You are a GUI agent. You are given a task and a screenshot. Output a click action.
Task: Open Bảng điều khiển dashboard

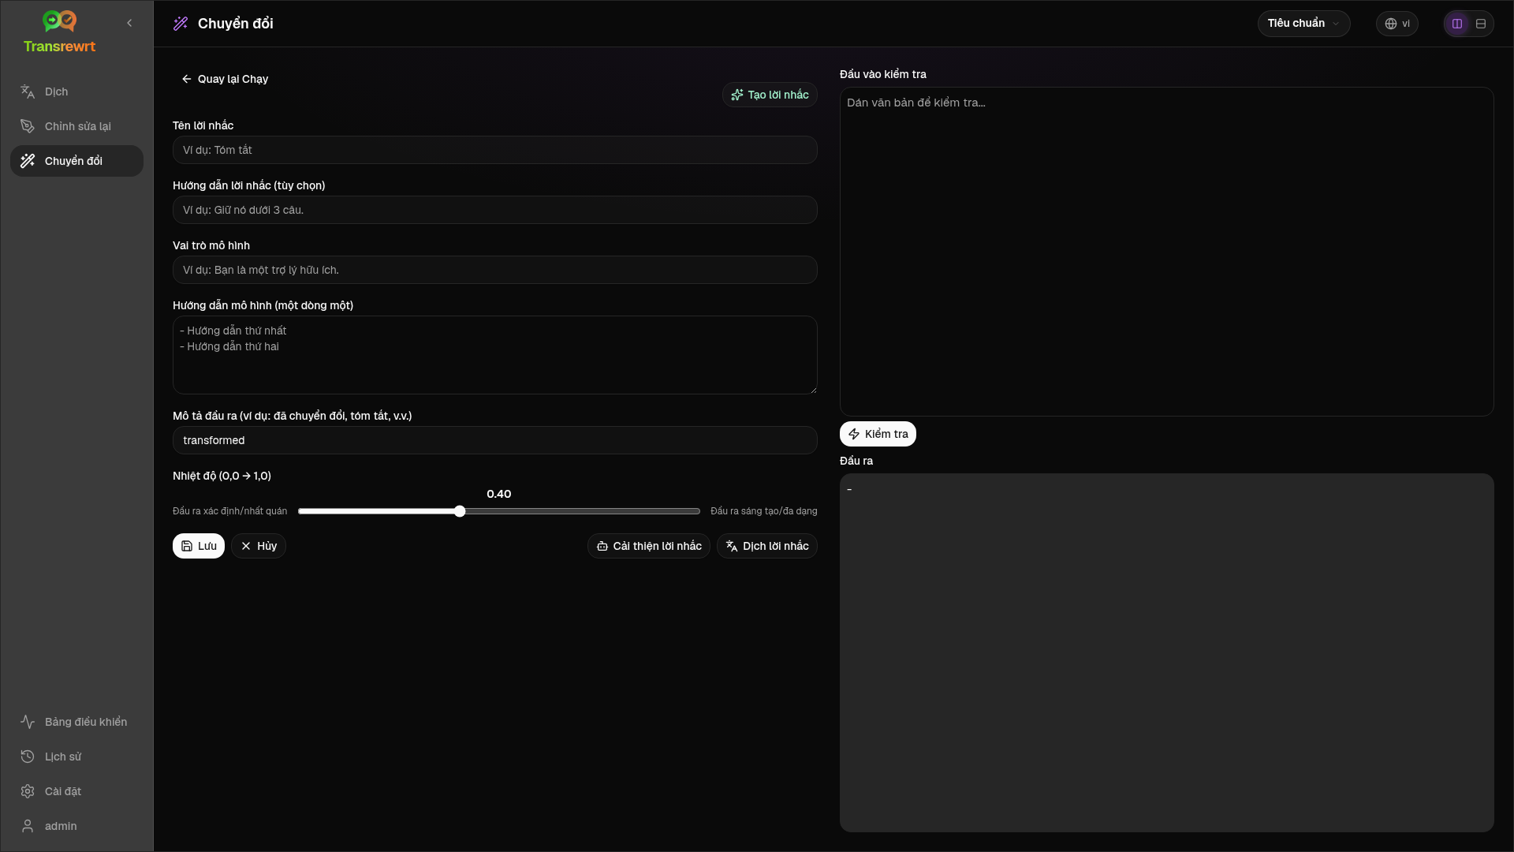tap(76, 722)
